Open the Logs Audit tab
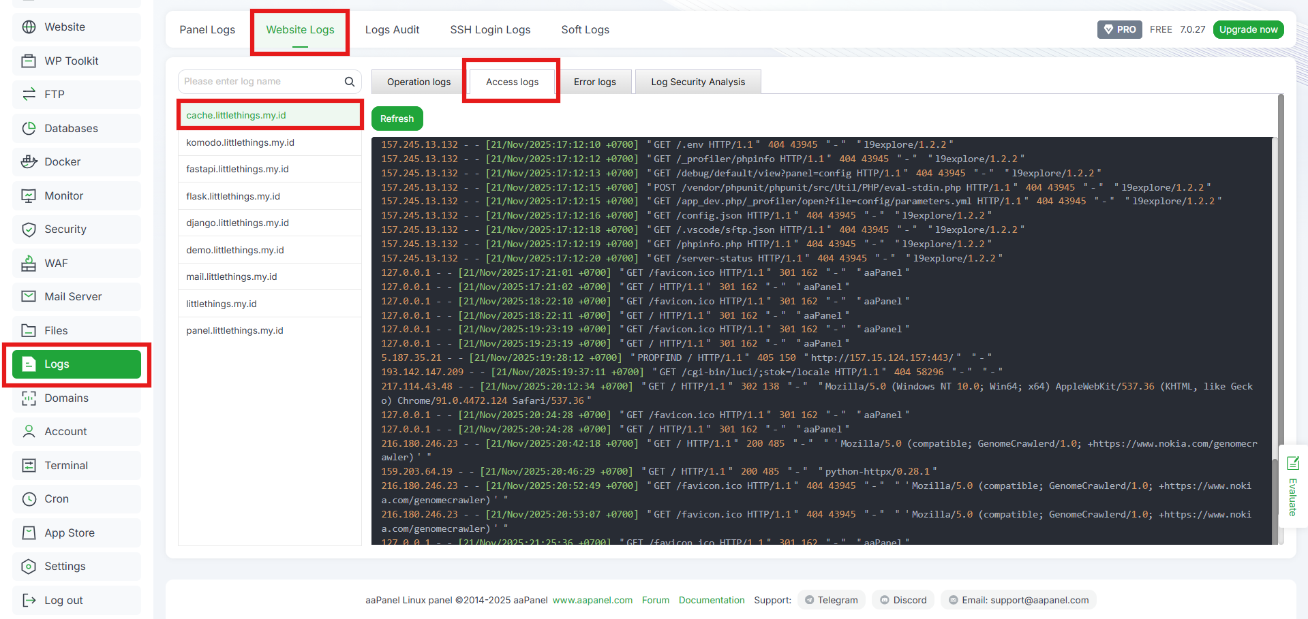This screenshot has height=619, width=1308. pyautogui.click(x=392, y=29)
